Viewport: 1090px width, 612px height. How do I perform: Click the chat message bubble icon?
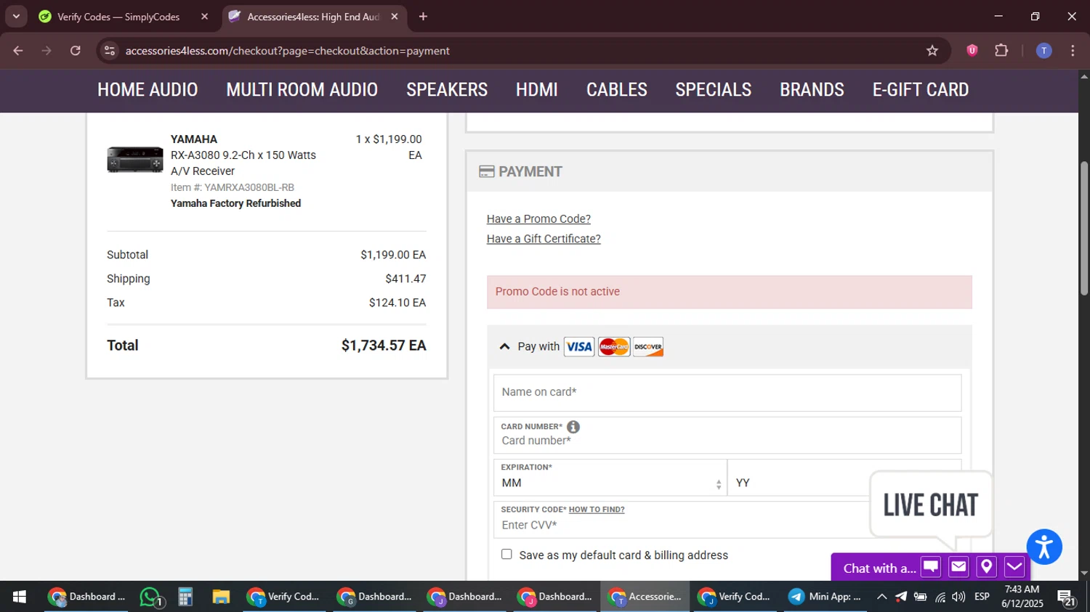click(x=931, y=567)
